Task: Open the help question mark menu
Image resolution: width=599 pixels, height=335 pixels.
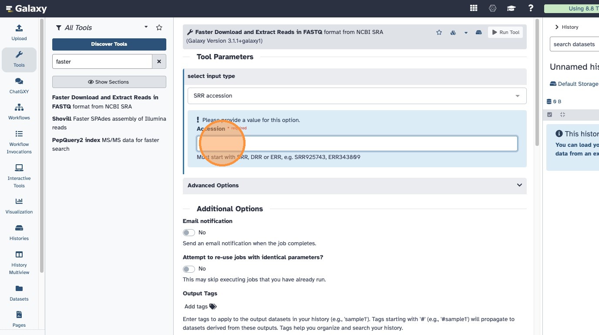Action: [531, 8]
